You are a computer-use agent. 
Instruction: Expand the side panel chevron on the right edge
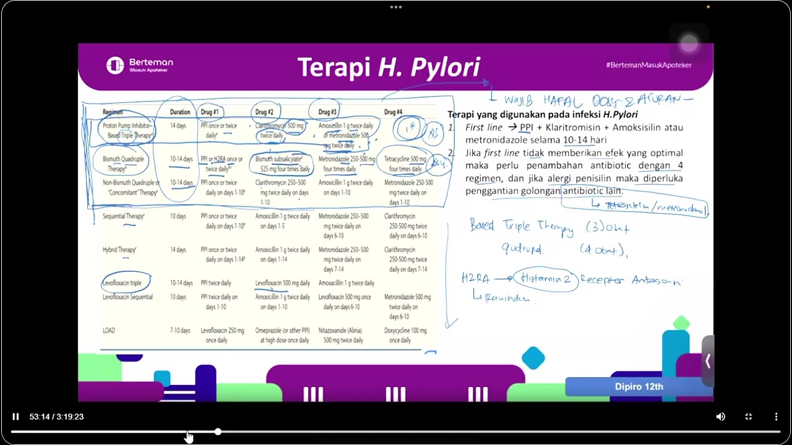tap(708, 361)
